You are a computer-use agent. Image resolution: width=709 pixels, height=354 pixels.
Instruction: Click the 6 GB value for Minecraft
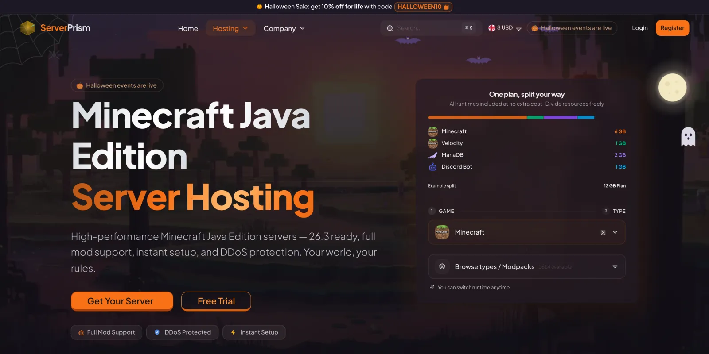(620, 131)
